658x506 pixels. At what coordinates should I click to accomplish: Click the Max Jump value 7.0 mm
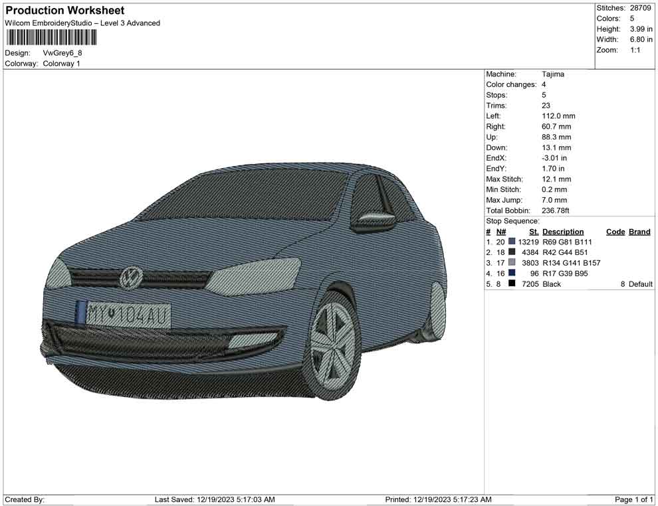(x=554, y=200)
